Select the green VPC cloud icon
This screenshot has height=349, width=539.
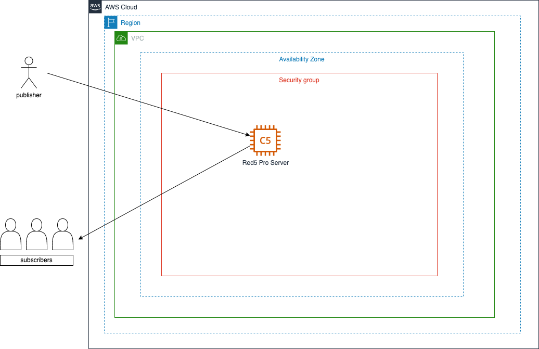(x=121, y=38)
